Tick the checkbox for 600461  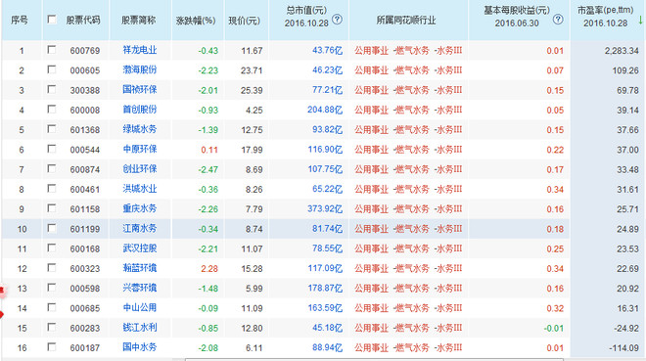point(52,189)
